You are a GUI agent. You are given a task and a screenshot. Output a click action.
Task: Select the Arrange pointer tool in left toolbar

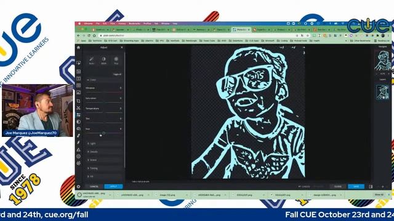78,63
